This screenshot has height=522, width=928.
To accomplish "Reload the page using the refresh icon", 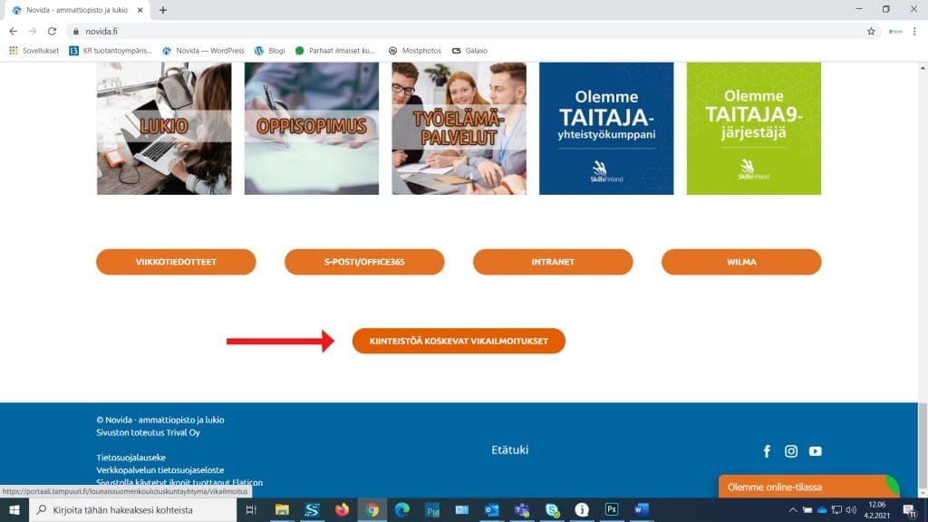I will coord(52,31).
